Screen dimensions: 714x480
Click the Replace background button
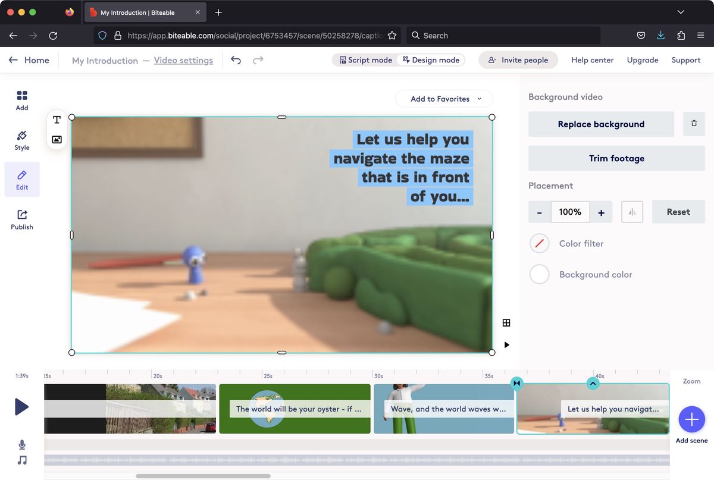click(x=601, y=124)
